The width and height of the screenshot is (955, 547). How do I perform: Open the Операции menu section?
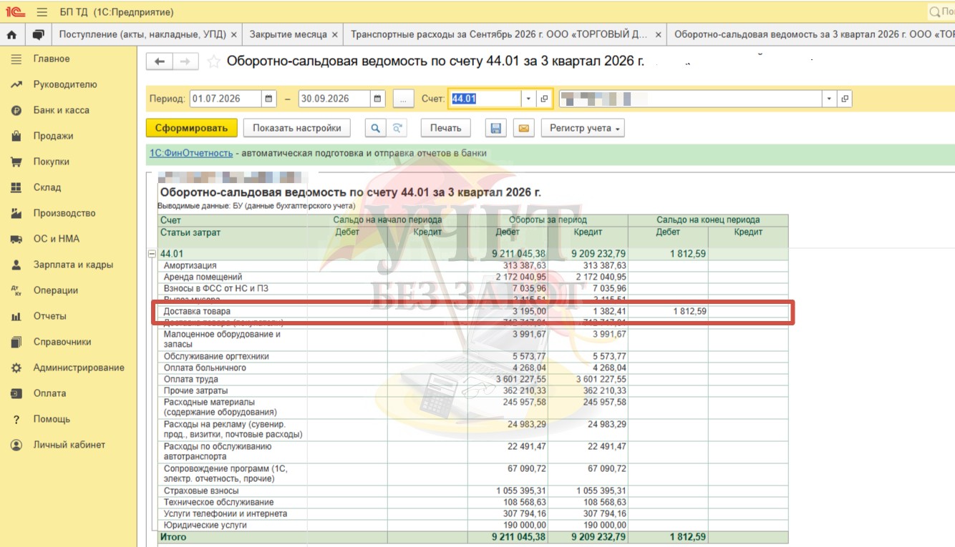click(x=56, y=290)
